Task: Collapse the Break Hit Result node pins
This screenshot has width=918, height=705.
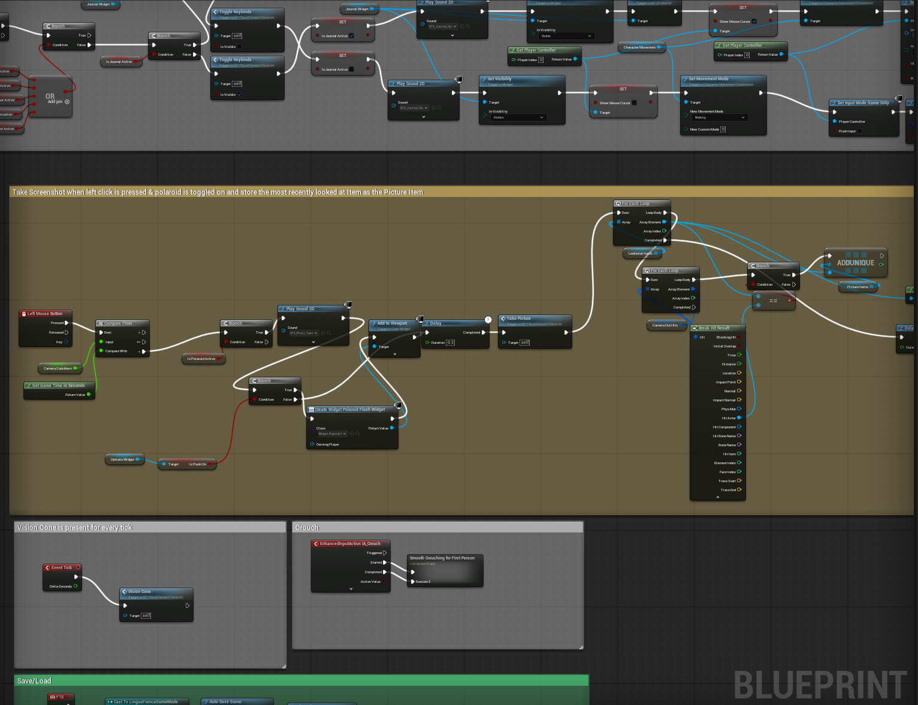Action: [717, 497]
